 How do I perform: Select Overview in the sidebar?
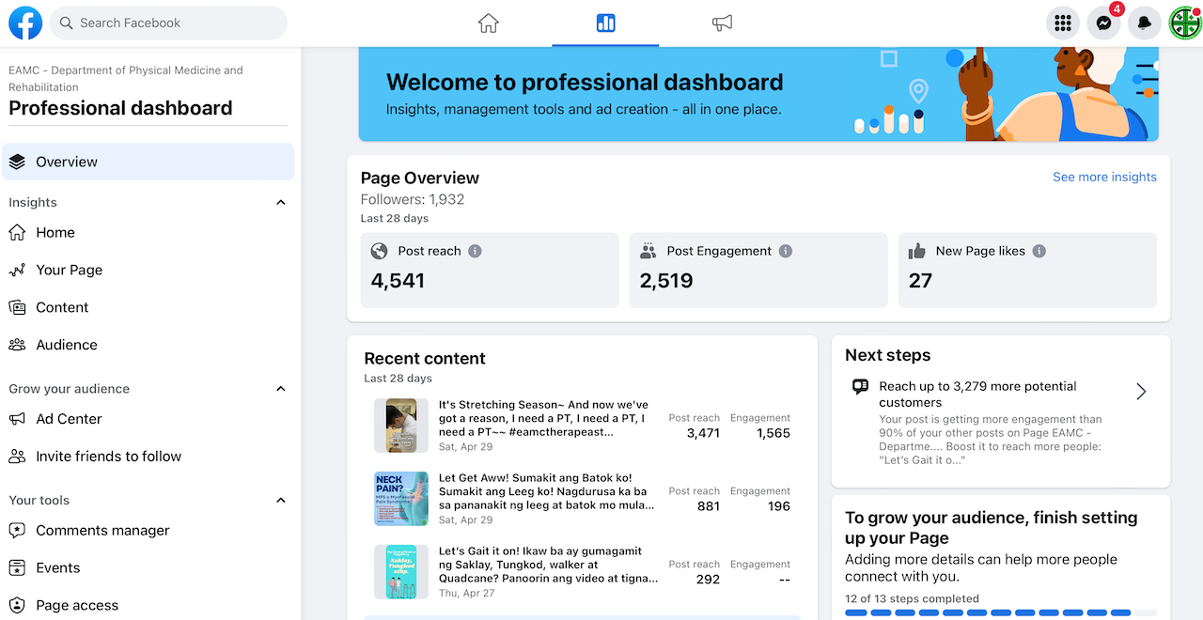coord(148,162)
